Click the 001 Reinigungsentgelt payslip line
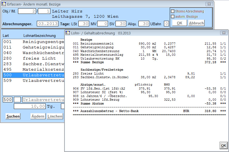229x152 pixels. coord(149,44)
